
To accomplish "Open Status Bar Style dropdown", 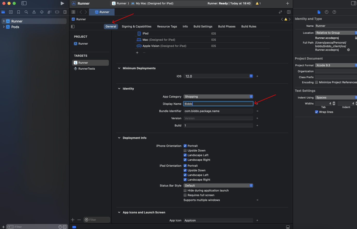I will (x=218, y=186).
